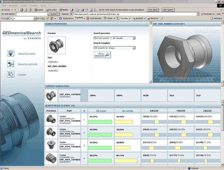Screen dimensions: 224x170
Task: Open the Google toolbar Settings dropdown
Action: (216, 18)
